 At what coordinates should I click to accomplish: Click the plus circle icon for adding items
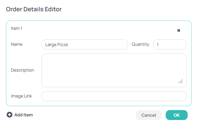pos(9,115)
